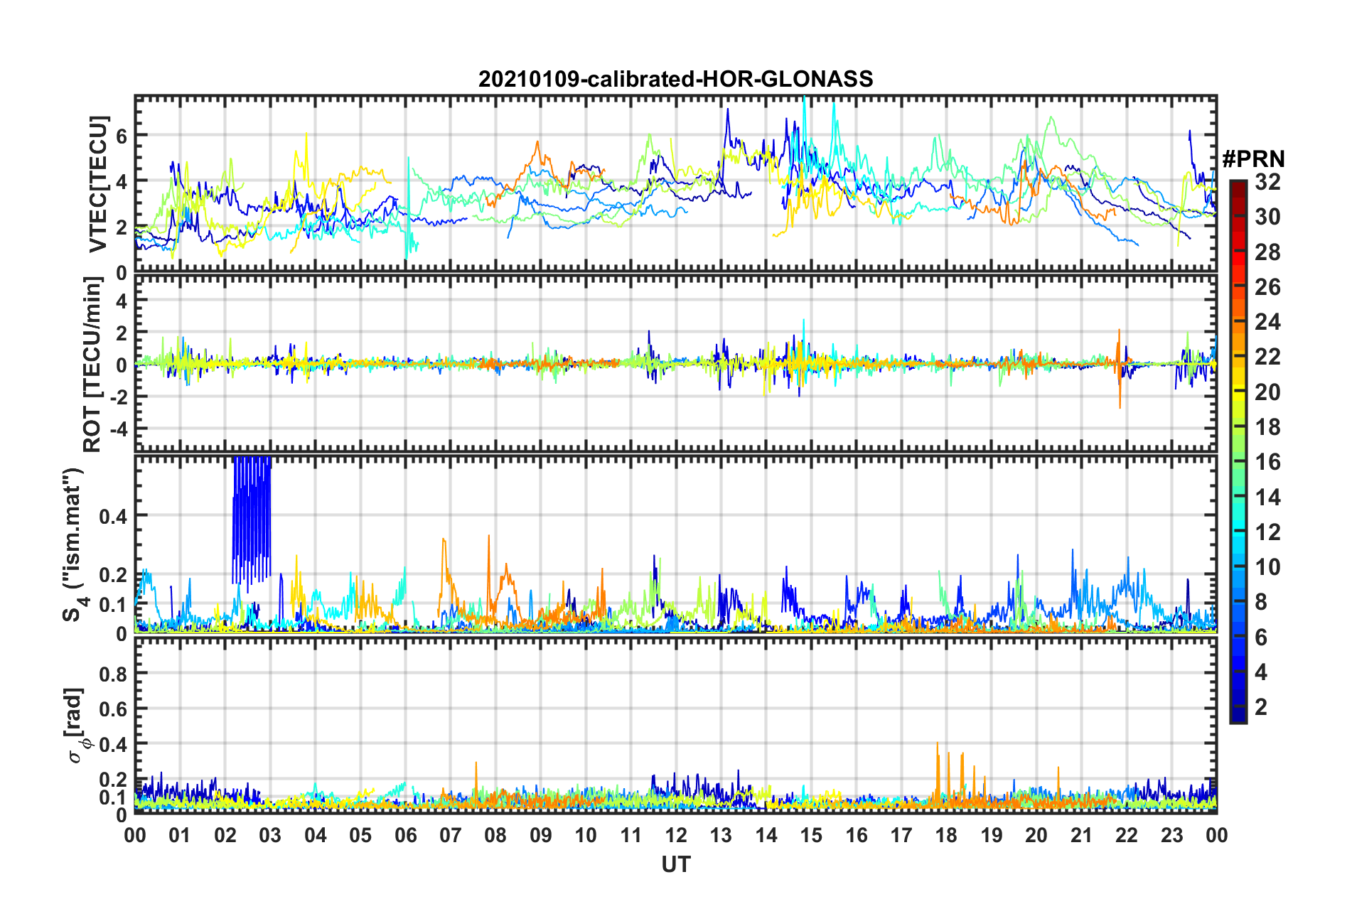Click sigma phi axis tick label 0.8
The image size is (1352, 904).
[114, 674]
